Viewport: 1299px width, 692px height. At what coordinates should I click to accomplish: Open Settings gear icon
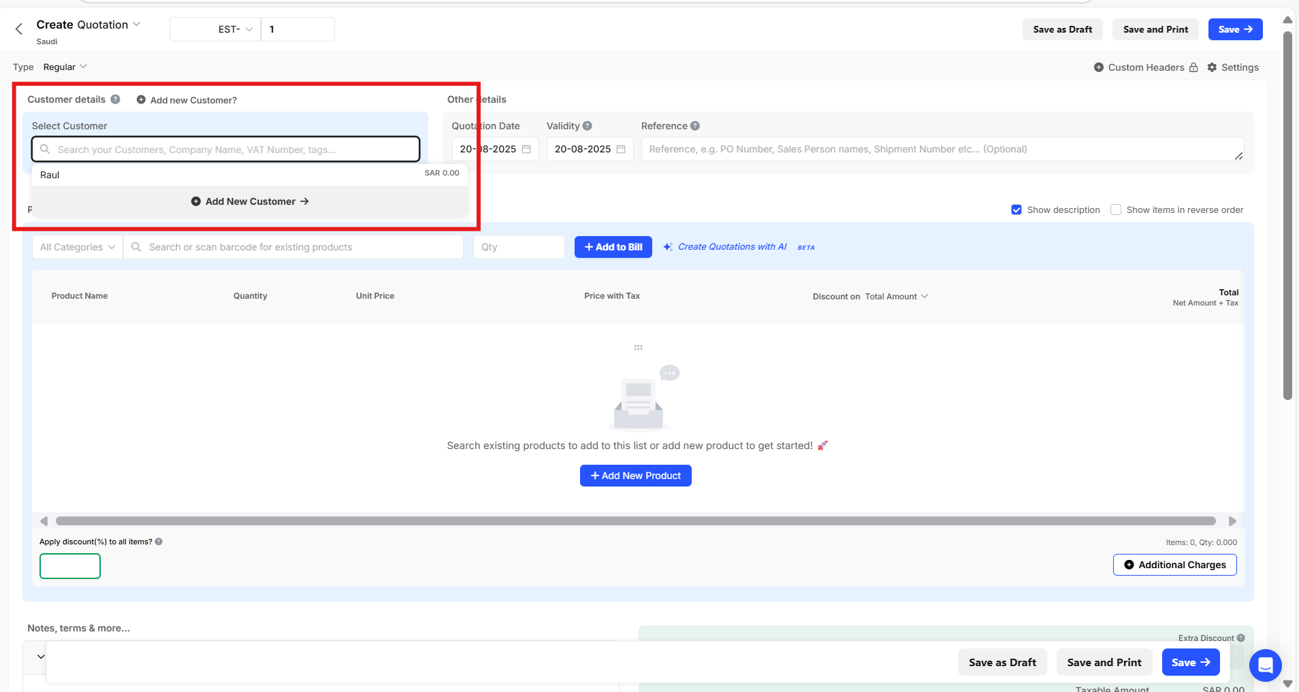pos(1212,67)
